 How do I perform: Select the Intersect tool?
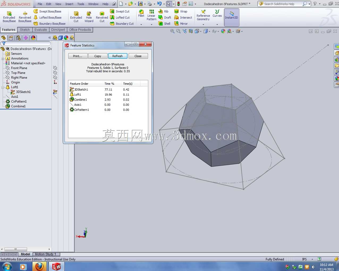(x=183, y=18)
